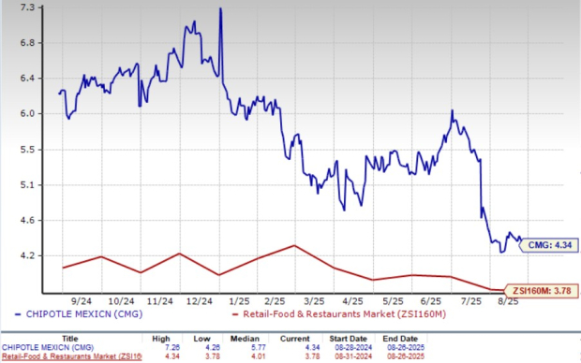Viewport: 581px width, 363px height.
Task: Click the Median column header
Action: (x=245, y=339)
